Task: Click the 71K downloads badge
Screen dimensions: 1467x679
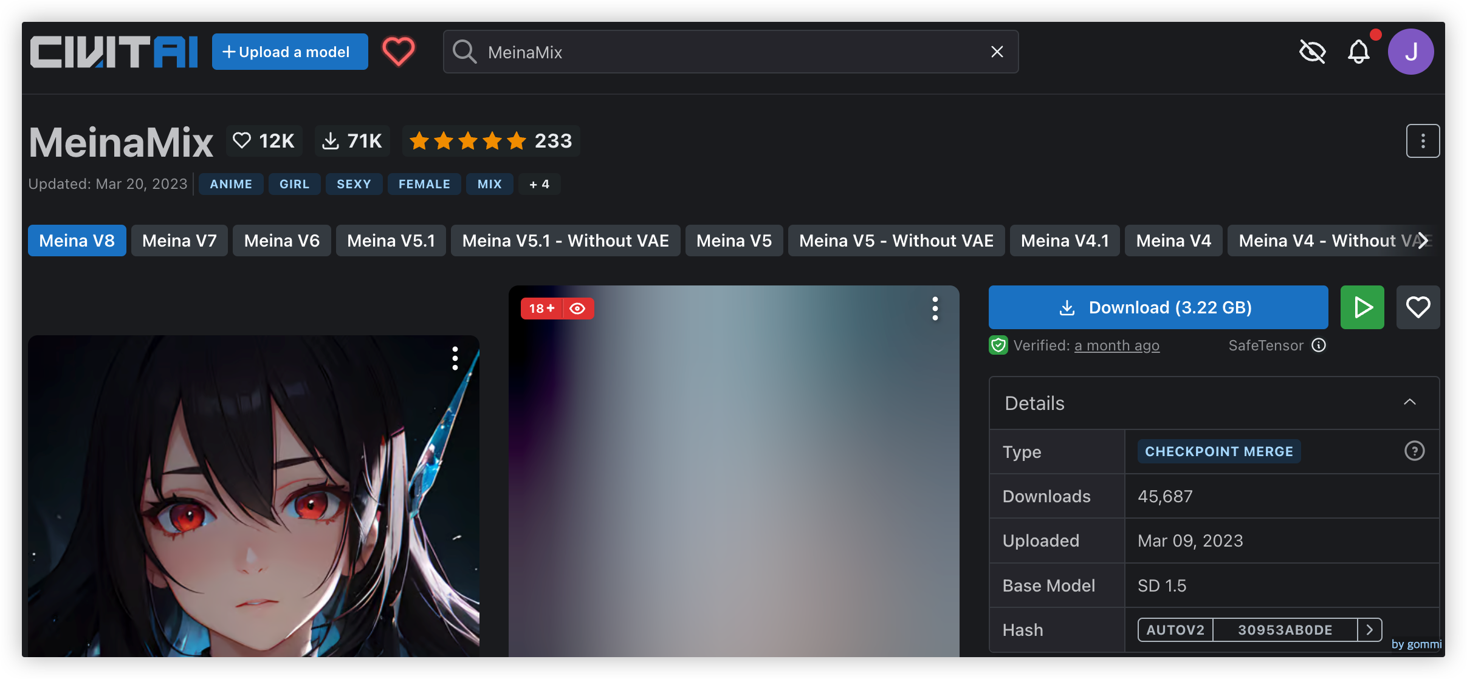Action: coord(352,141)
